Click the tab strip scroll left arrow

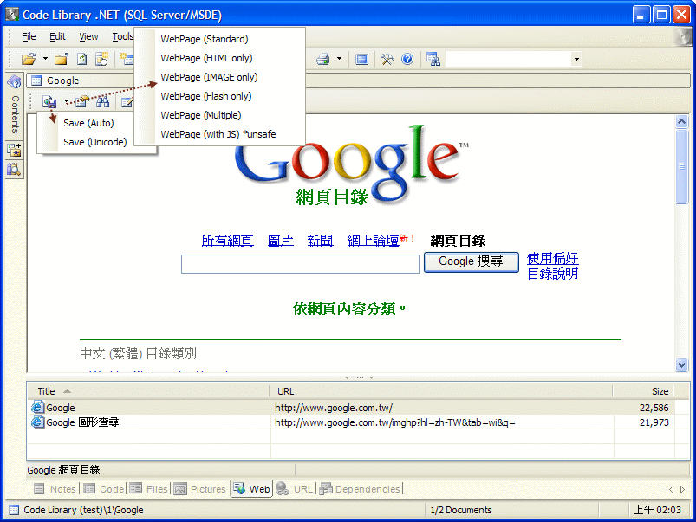point(671,489)
